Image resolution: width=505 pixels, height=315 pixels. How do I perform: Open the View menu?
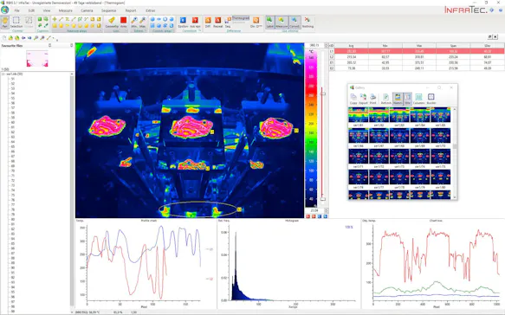click(x=47, y=10)
